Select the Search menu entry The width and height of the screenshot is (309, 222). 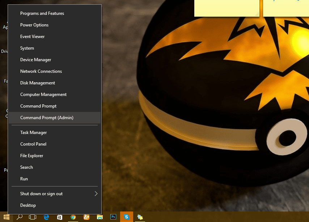[x=55, y=167]
